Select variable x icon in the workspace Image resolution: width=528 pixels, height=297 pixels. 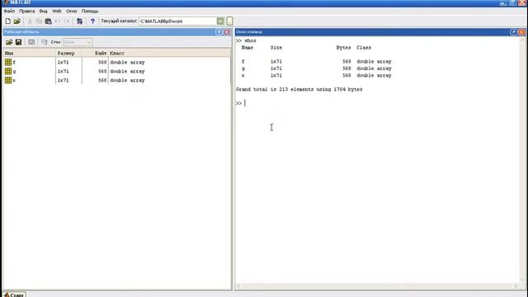(8, 80)
